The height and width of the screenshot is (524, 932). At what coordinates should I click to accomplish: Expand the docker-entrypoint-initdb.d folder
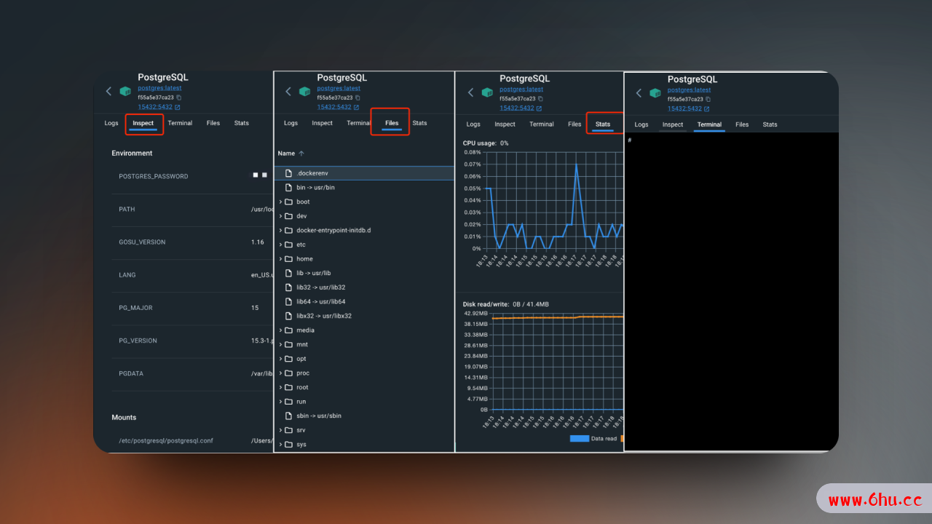point(280,230)
